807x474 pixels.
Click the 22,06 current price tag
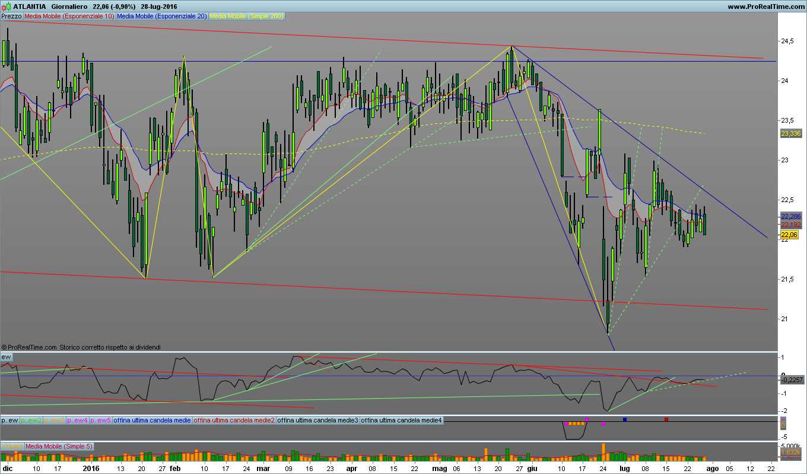790,235
